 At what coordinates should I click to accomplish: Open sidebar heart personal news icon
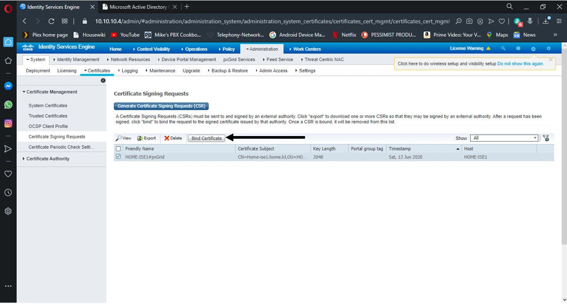pyautogui.click(x=8, y=174)
